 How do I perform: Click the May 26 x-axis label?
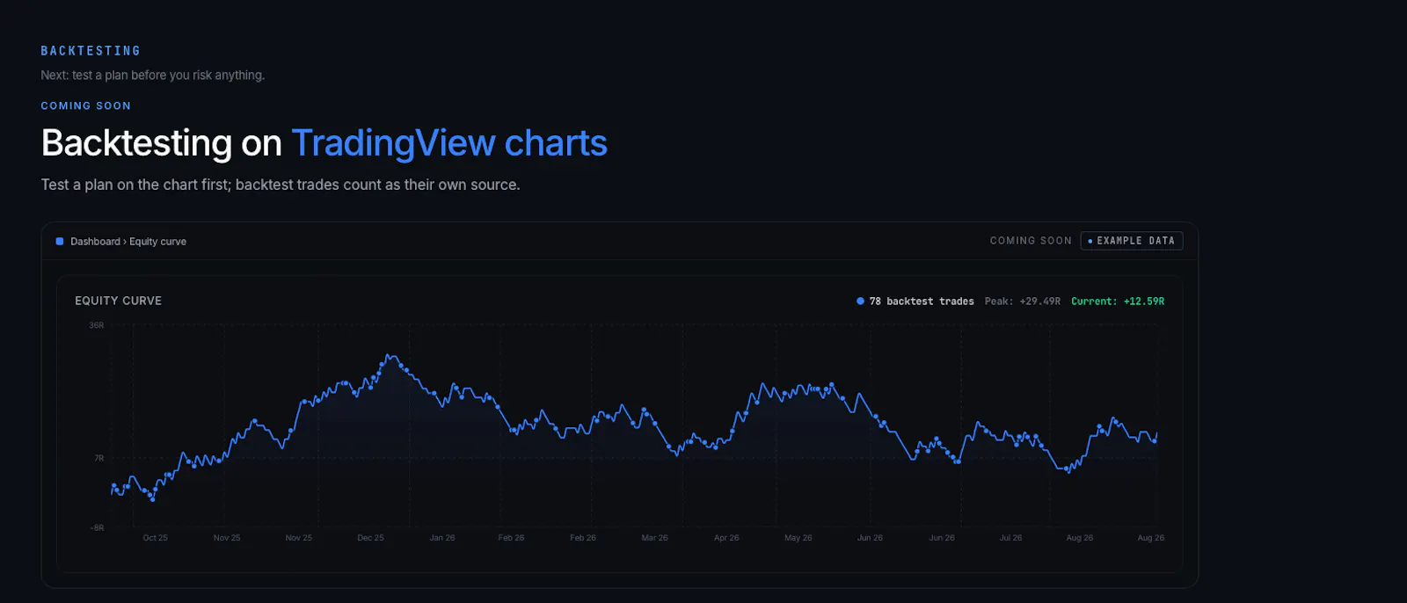798,538
